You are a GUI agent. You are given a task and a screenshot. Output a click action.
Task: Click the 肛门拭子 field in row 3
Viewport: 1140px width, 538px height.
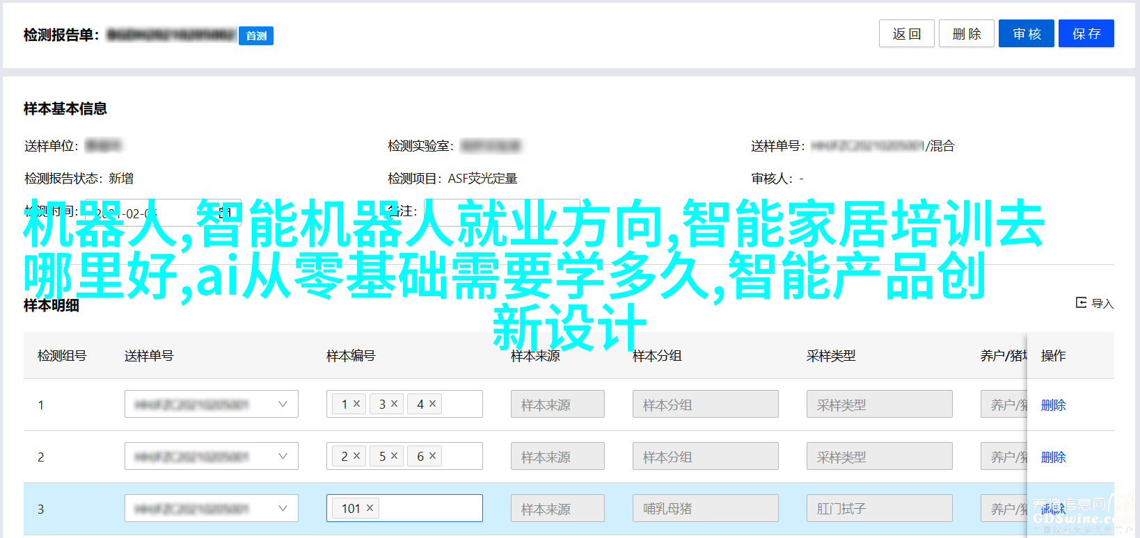pos(880,508)
